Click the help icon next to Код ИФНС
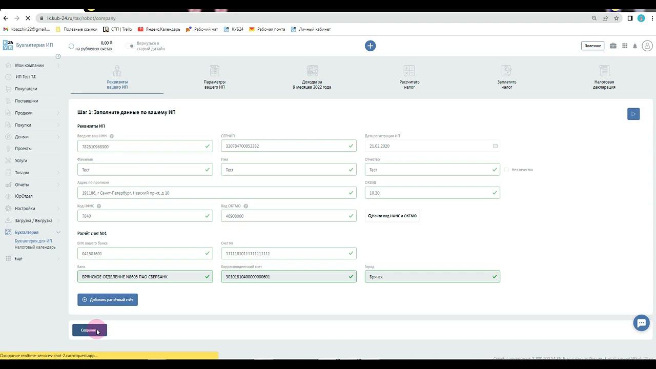This screenshot has width=656, height=369. (x=99, y=206)
